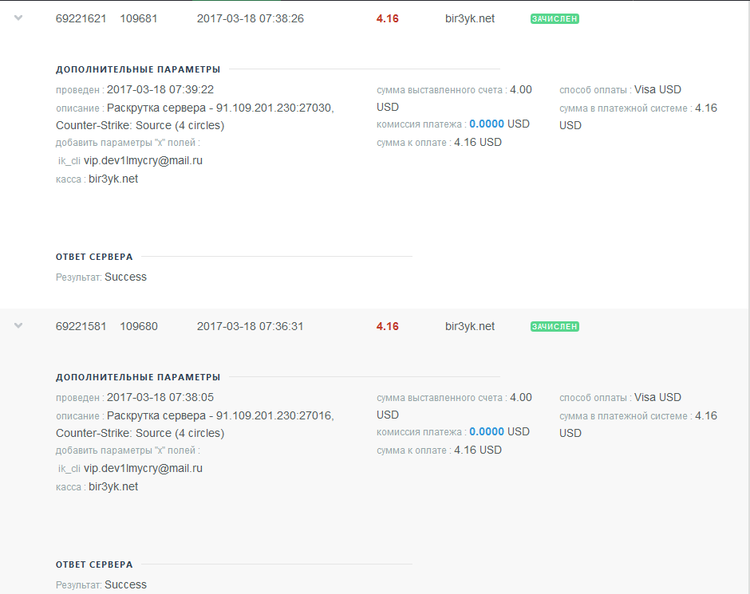Click the date 2017-03-18 07:38:26
The width and height of the screenshot is (750, 594).
point(250,18)
